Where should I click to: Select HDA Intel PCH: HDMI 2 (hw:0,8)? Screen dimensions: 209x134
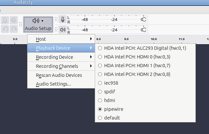(x=145, y=74)
